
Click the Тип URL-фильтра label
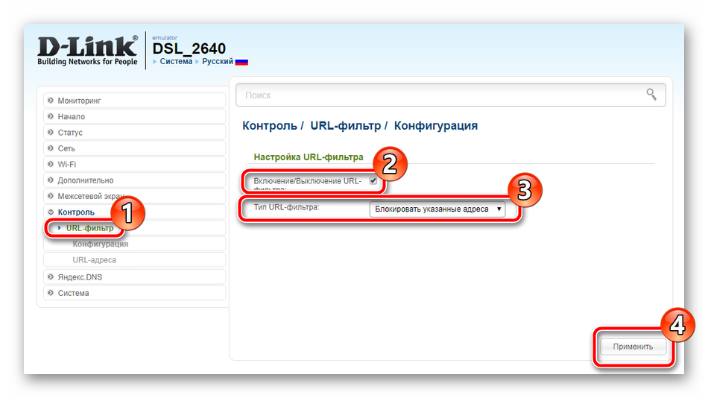pyautogui.click(x=286, y=207)
